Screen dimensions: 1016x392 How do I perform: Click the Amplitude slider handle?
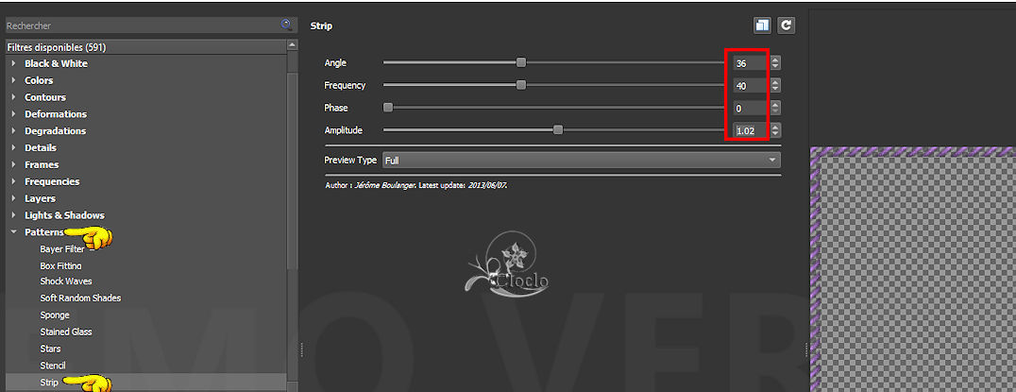558,130
